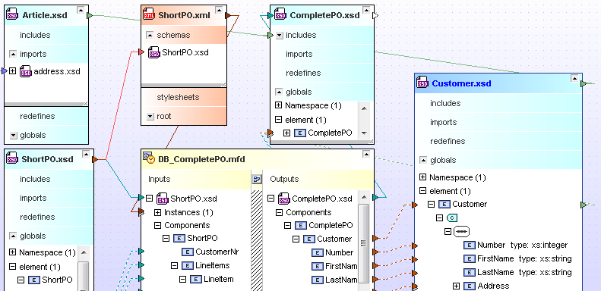Collapse the globals section in CompletePO.xsd

(x=279, y=92)
